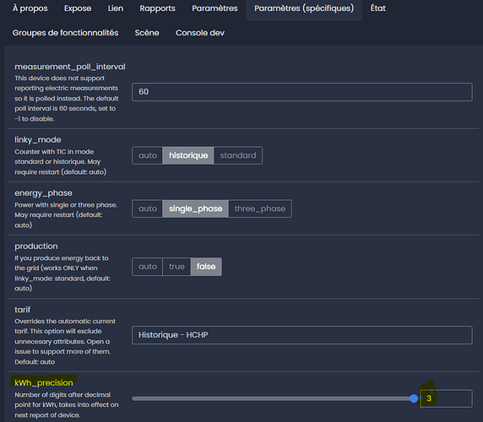Open the tarif selection field
This screenshot has height=422, width=483.
[302, 335]
